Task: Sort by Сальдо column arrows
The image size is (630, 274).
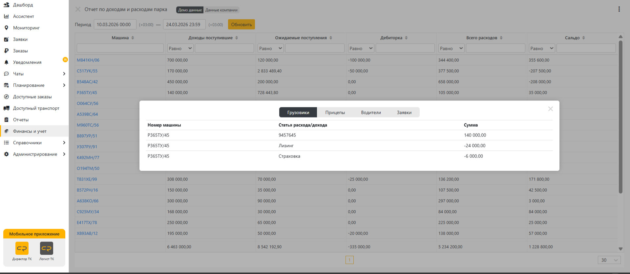Action: (583, 38)
